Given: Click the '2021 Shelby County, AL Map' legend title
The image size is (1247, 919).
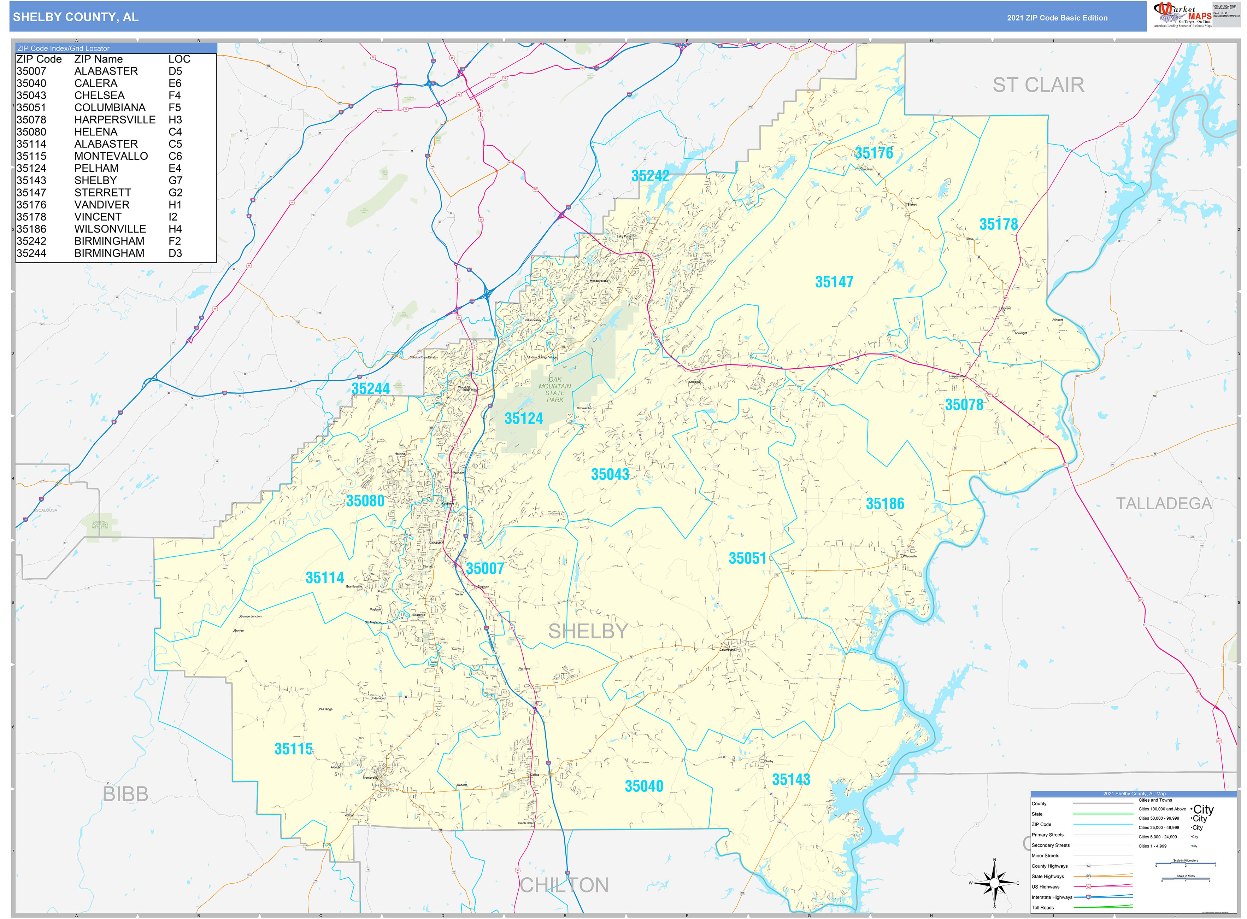Looking at the screenshot, I should 1134,794.
